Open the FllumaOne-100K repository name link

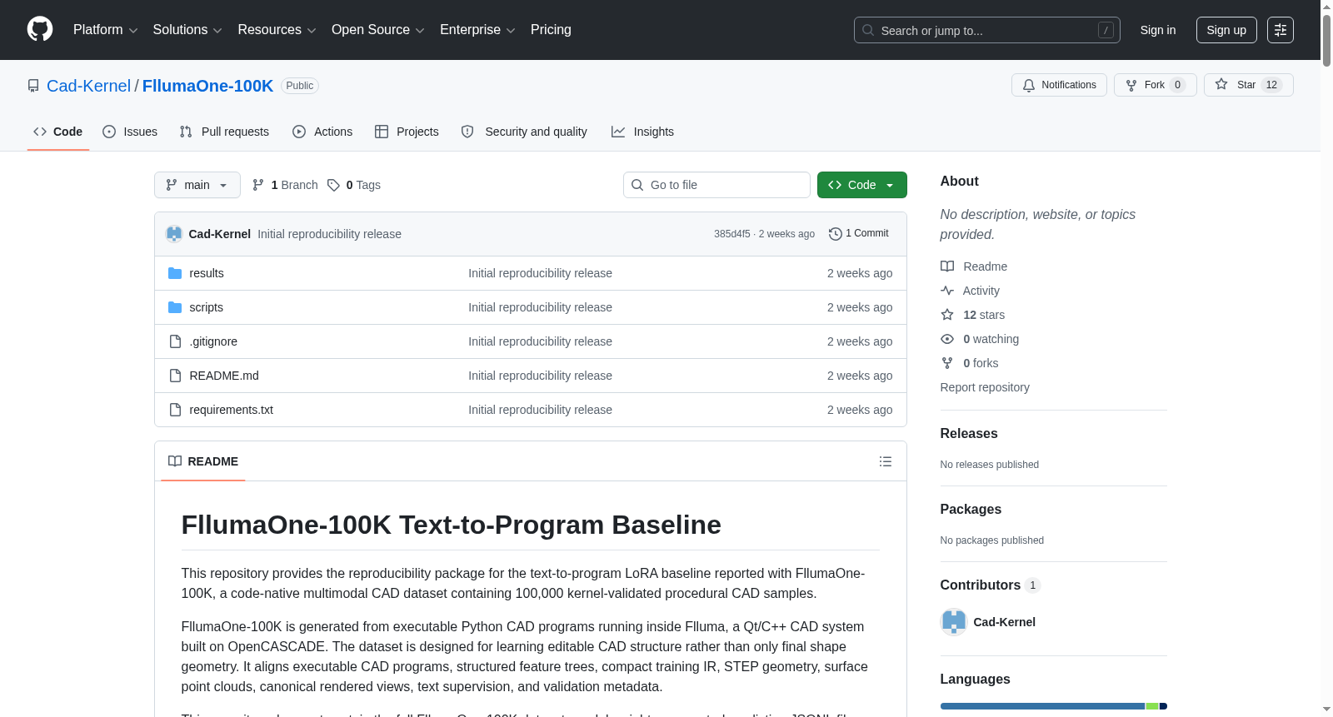pyautogui.click(x=207, y=86)
